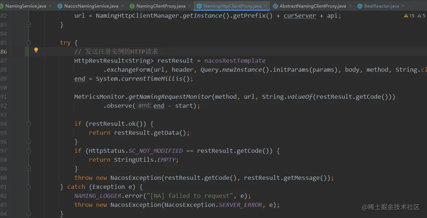Click getNamingRequestMonitor method name
Screen dimensions: 427x218
tap(170, 97)
